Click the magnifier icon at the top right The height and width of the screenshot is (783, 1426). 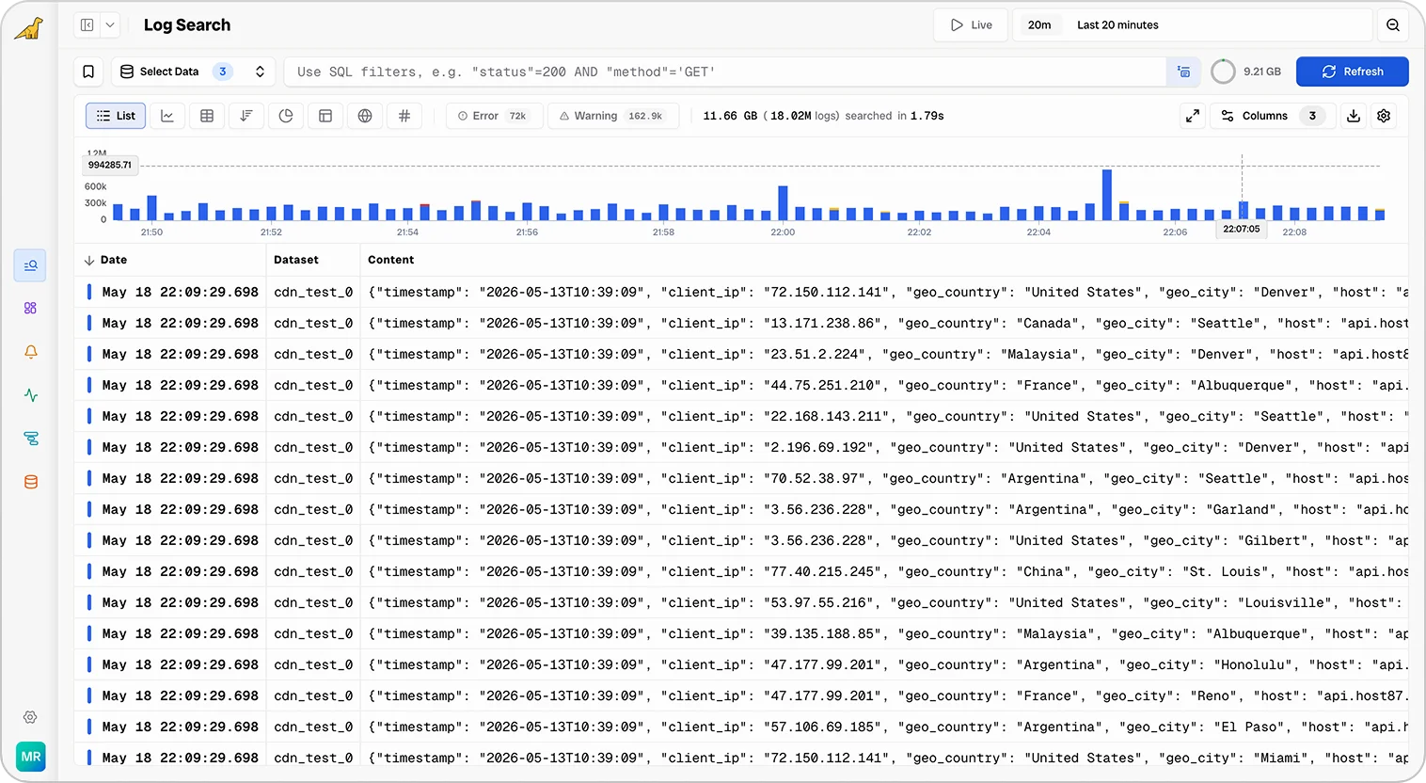[x=1393, y=25]
